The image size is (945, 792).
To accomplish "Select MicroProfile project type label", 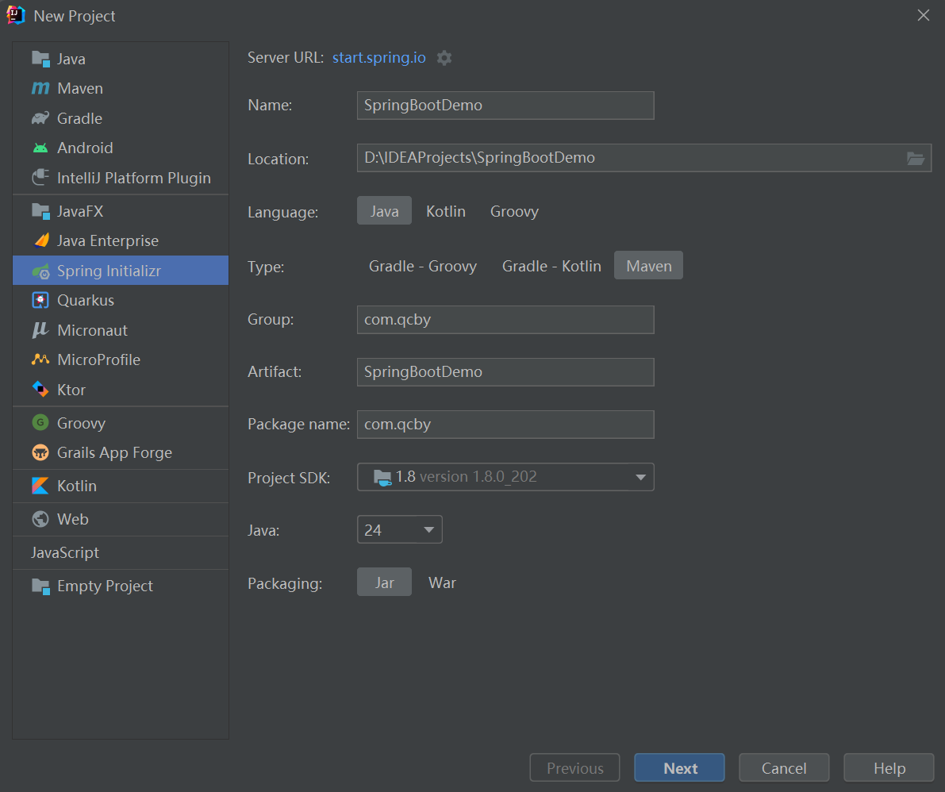I will (x=99, y=359).
